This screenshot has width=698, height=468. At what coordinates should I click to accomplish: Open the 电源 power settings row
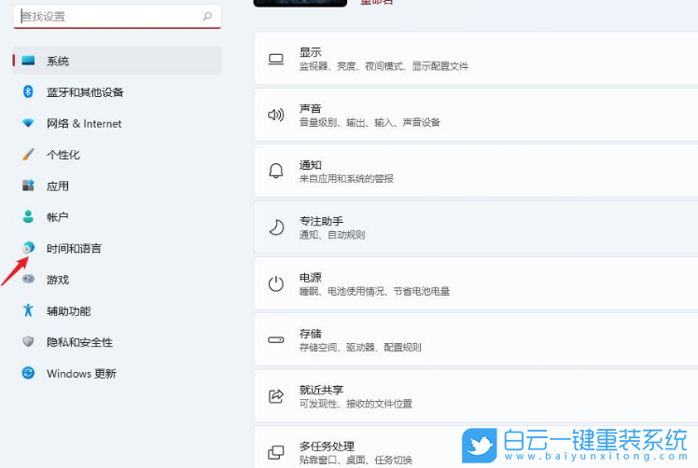[x=476, y=283]
